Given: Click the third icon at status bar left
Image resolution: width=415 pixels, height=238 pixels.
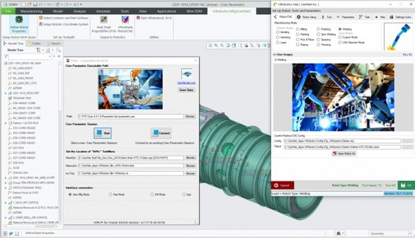Looking at the screenshot, I should point(17,233).
